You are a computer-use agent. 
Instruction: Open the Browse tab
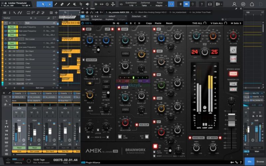point(260,162)
